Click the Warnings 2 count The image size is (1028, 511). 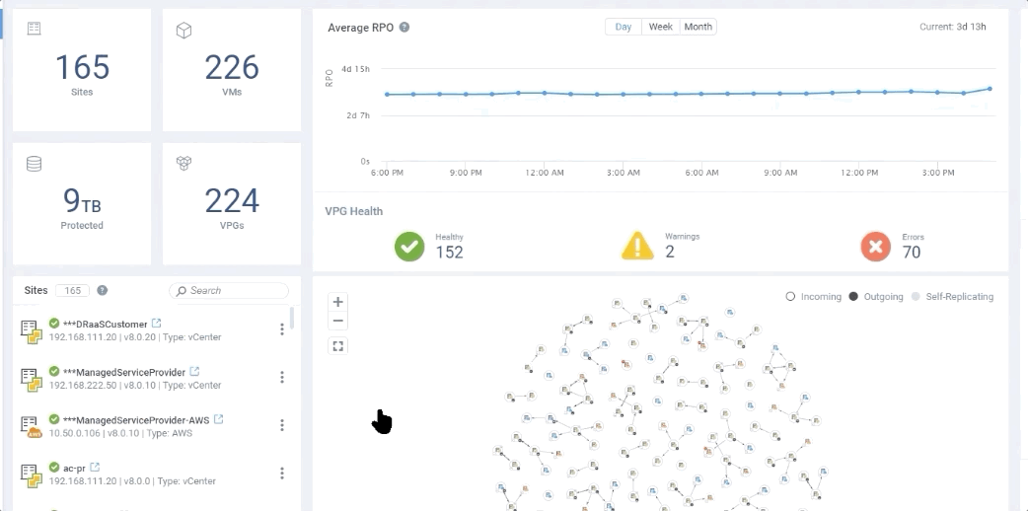coord(669,252)
